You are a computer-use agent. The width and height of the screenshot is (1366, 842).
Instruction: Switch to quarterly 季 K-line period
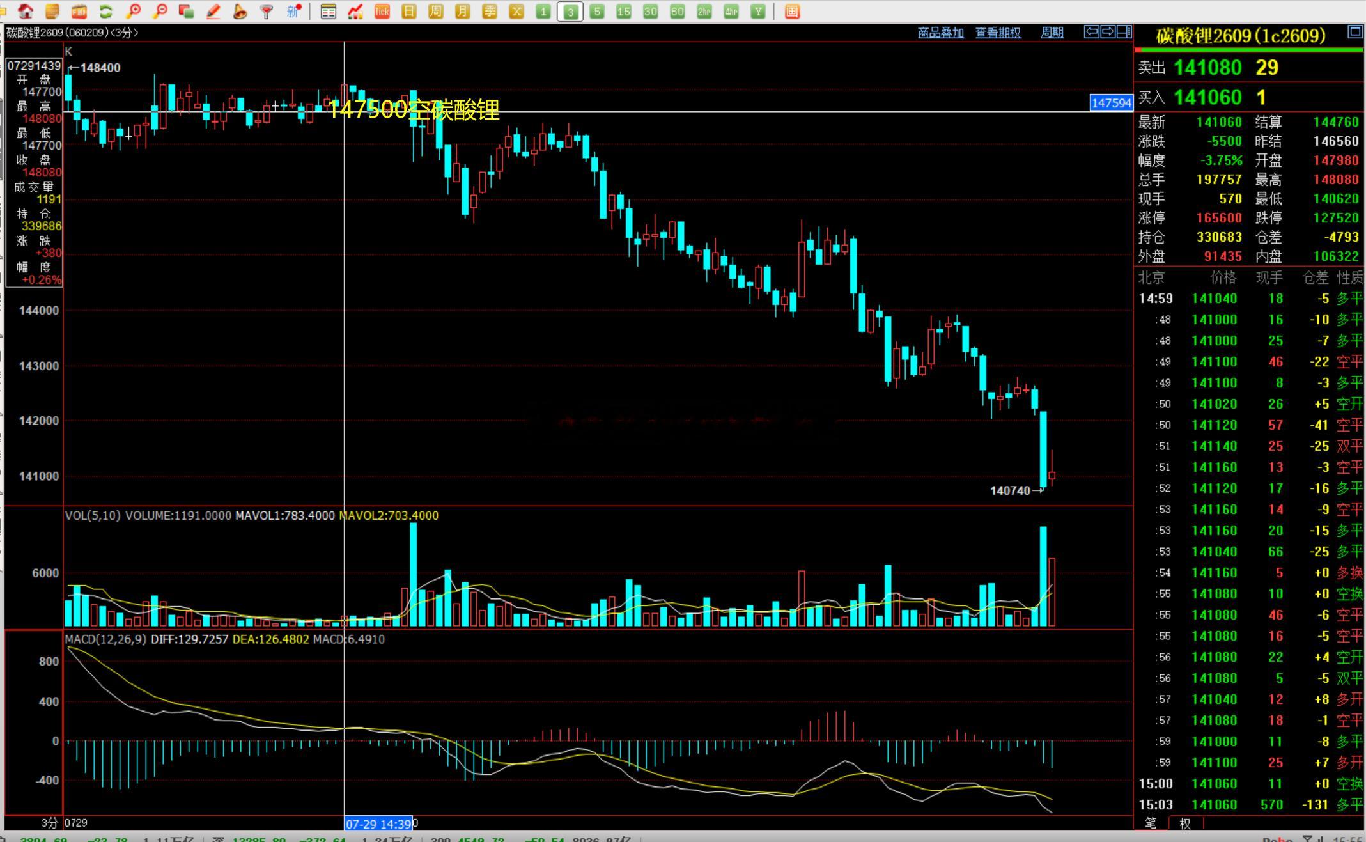pyautogui.click(x=490, y=12)
